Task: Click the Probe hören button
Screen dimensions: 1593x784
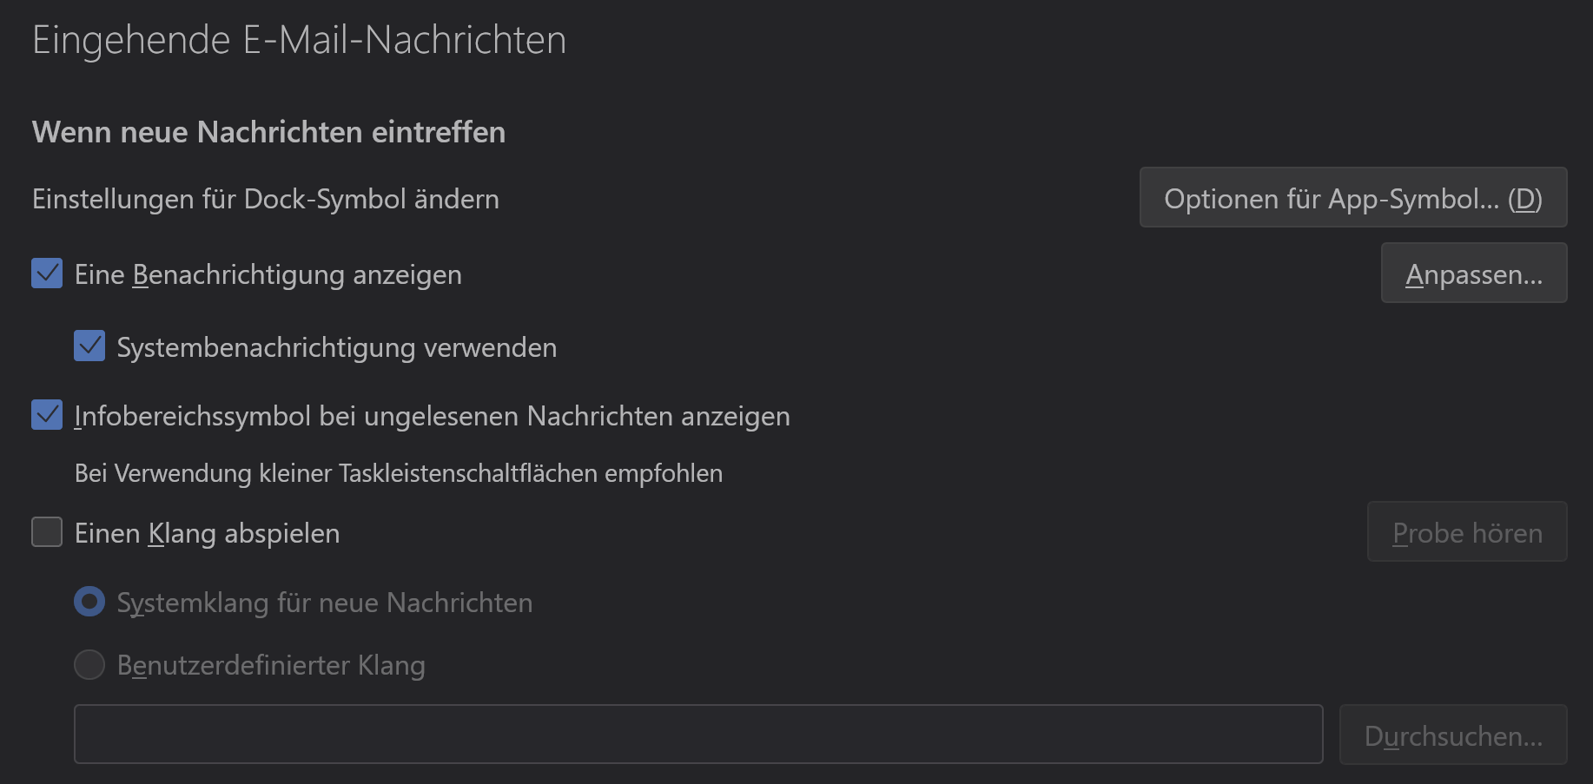Action: (1466, 532)
